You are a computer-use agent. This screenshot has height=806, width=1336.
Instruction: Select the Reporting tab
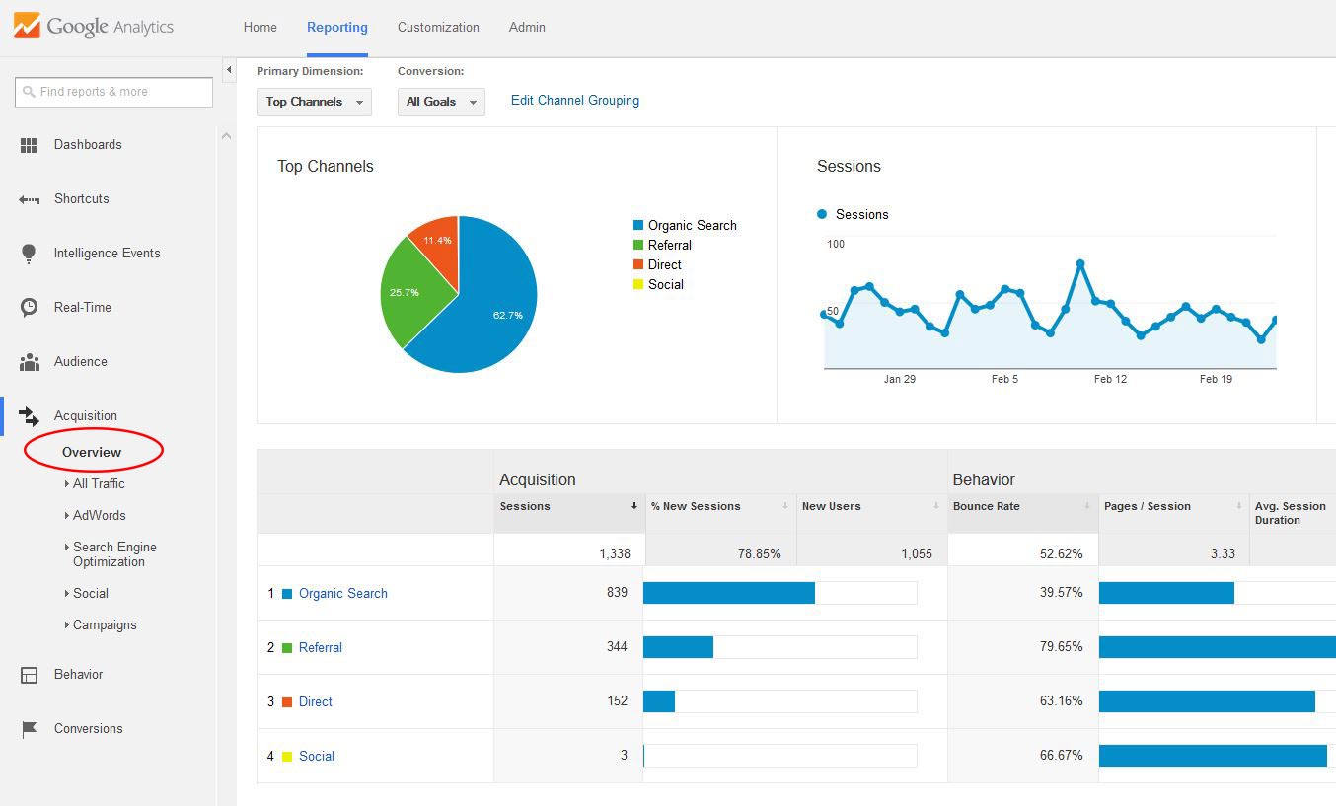337,28
